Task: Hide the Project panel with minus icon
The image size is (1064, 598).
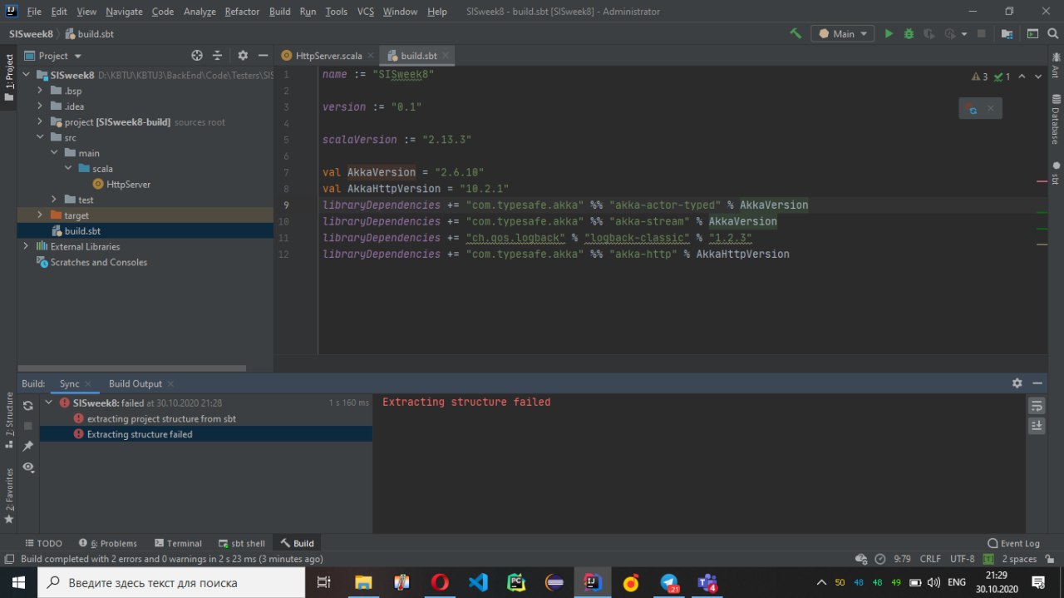Action: pyautogui.click(x=263, y=56)
